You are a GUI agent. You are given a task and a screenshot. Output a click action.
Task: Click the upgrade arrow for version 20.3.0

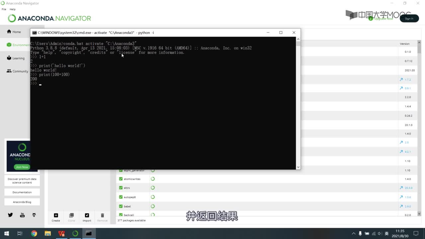[401, 188]
